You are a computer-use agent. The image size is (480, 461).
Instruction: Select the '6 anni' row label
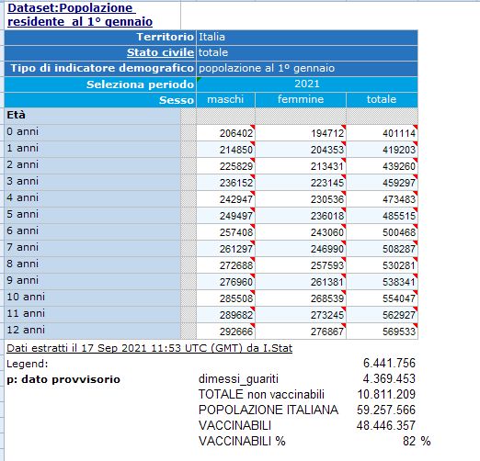click(x=92, y=231)
